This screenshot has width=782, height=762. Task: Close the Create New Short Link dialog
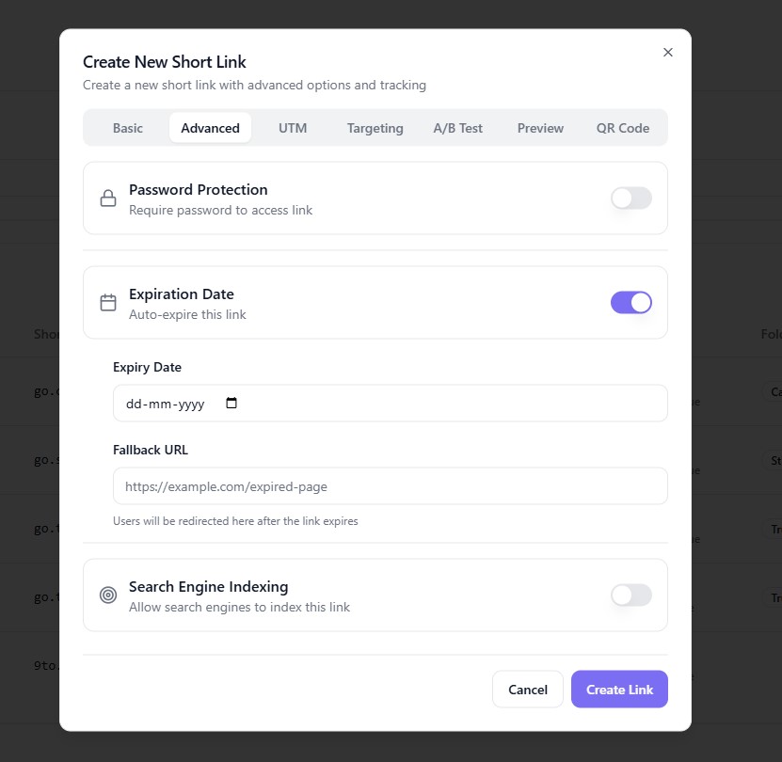[668, 53]
